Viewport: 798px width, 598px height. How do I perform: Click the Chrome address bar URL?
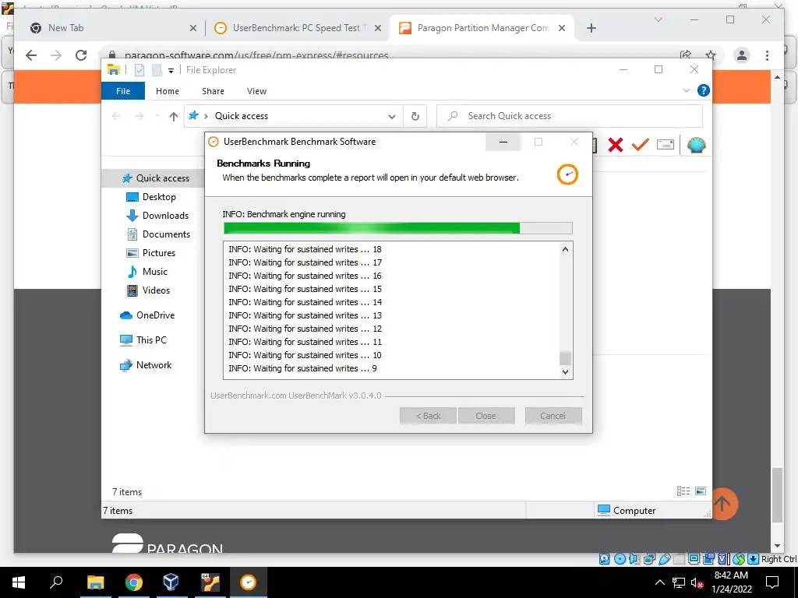256,55
